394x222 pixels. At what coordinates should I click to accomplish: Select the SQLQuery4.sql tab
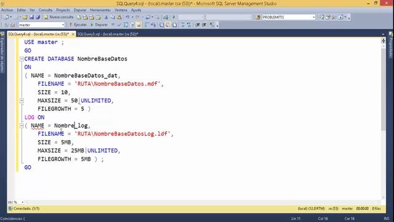[x=38, y=34]
